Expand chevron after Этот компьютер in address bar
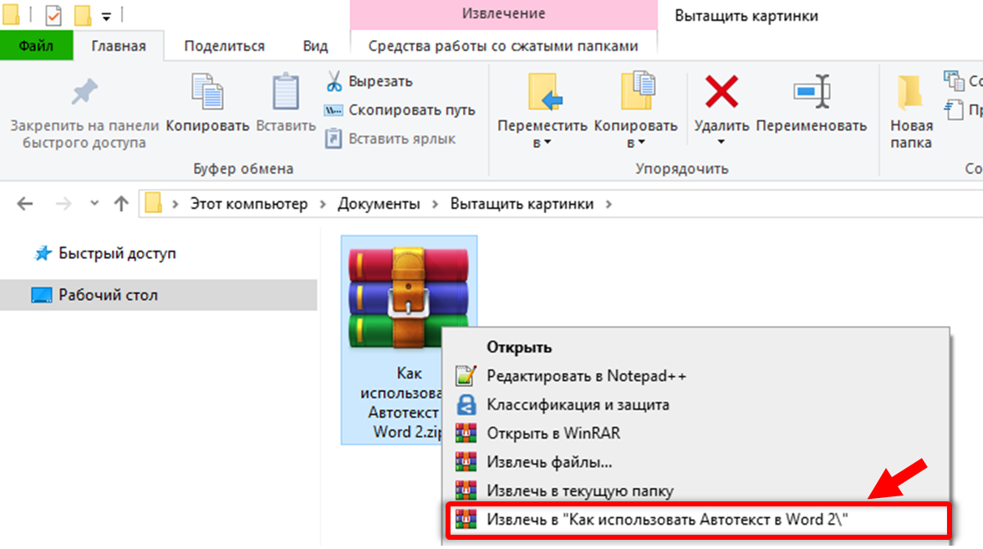Screen dimensions: 983x549 (x=323, y=204)
